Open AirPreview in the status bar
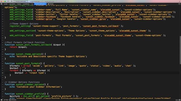Viewport: 181px width, 101px height. 13,100
